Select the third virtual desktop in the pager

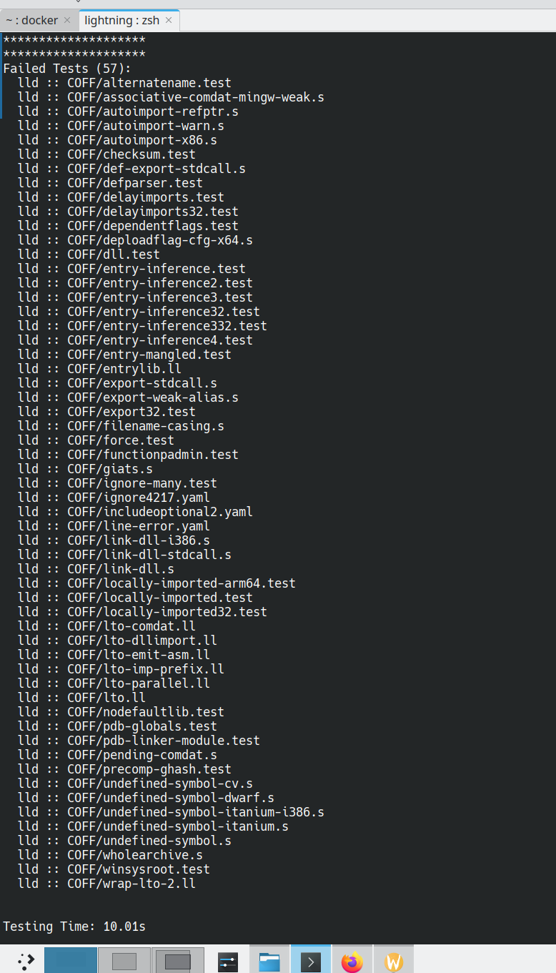177,960
